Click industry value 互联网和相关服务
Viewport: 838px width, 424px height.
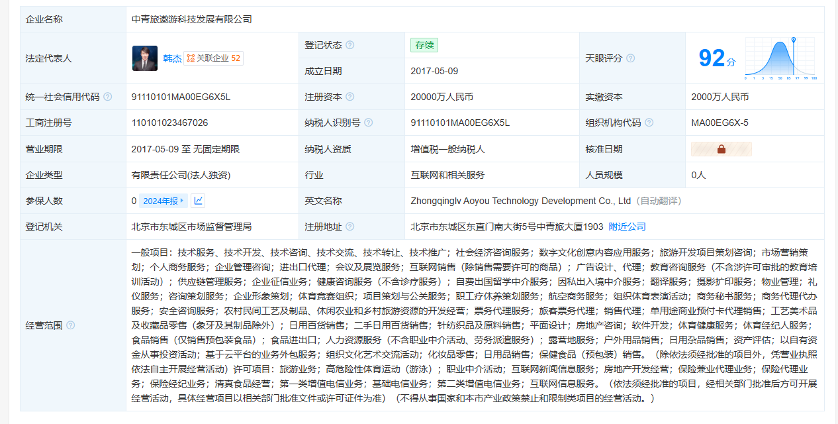pyautogui.click(x=447, y=175)
